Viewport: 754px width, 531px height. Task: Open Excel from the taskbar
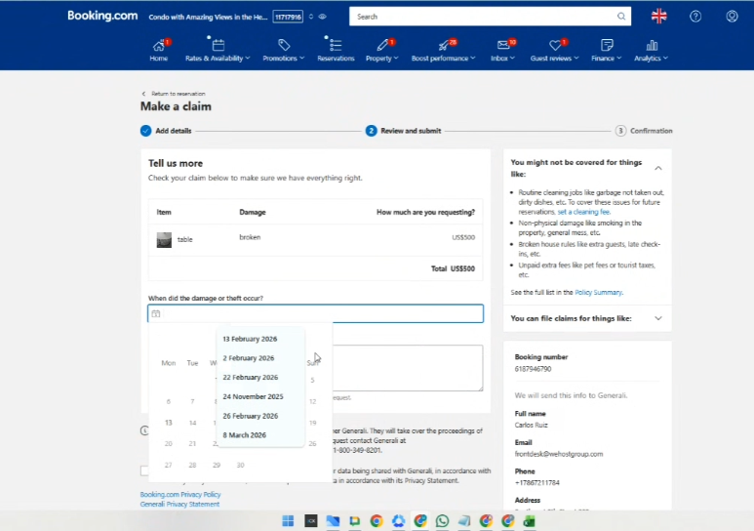(530, 520)
